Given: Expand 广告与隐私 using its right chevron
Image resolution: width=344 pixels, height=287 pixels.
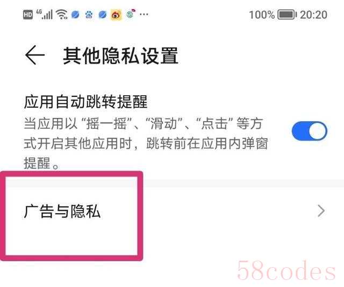Looking at the screenshot, I should tap(321, 211).
